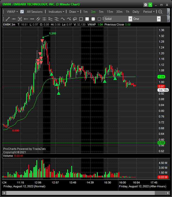
Task: Open the Solid line style dropdown
Action: click(130, 19)
